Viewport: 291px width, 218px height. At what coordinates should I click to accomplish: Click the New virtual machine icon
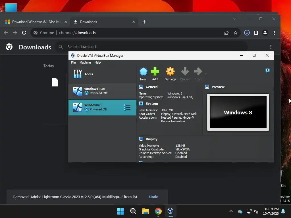pos(143,74)
